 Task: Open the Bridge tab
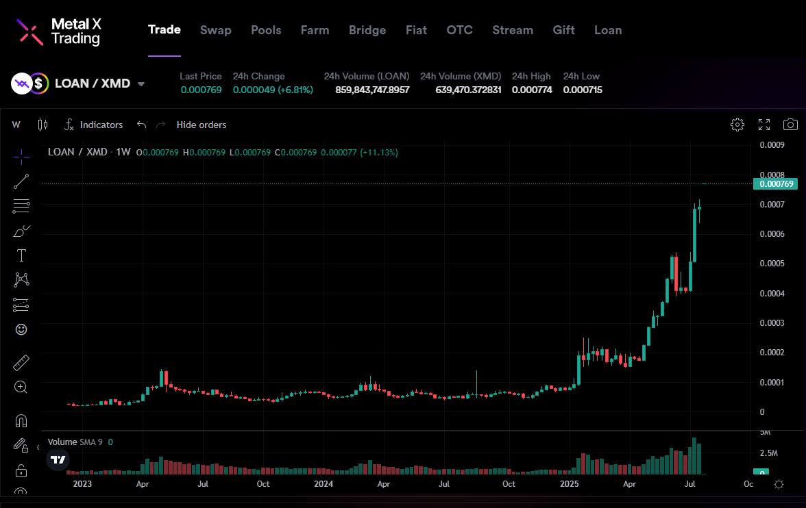click(x=367, y=30)
